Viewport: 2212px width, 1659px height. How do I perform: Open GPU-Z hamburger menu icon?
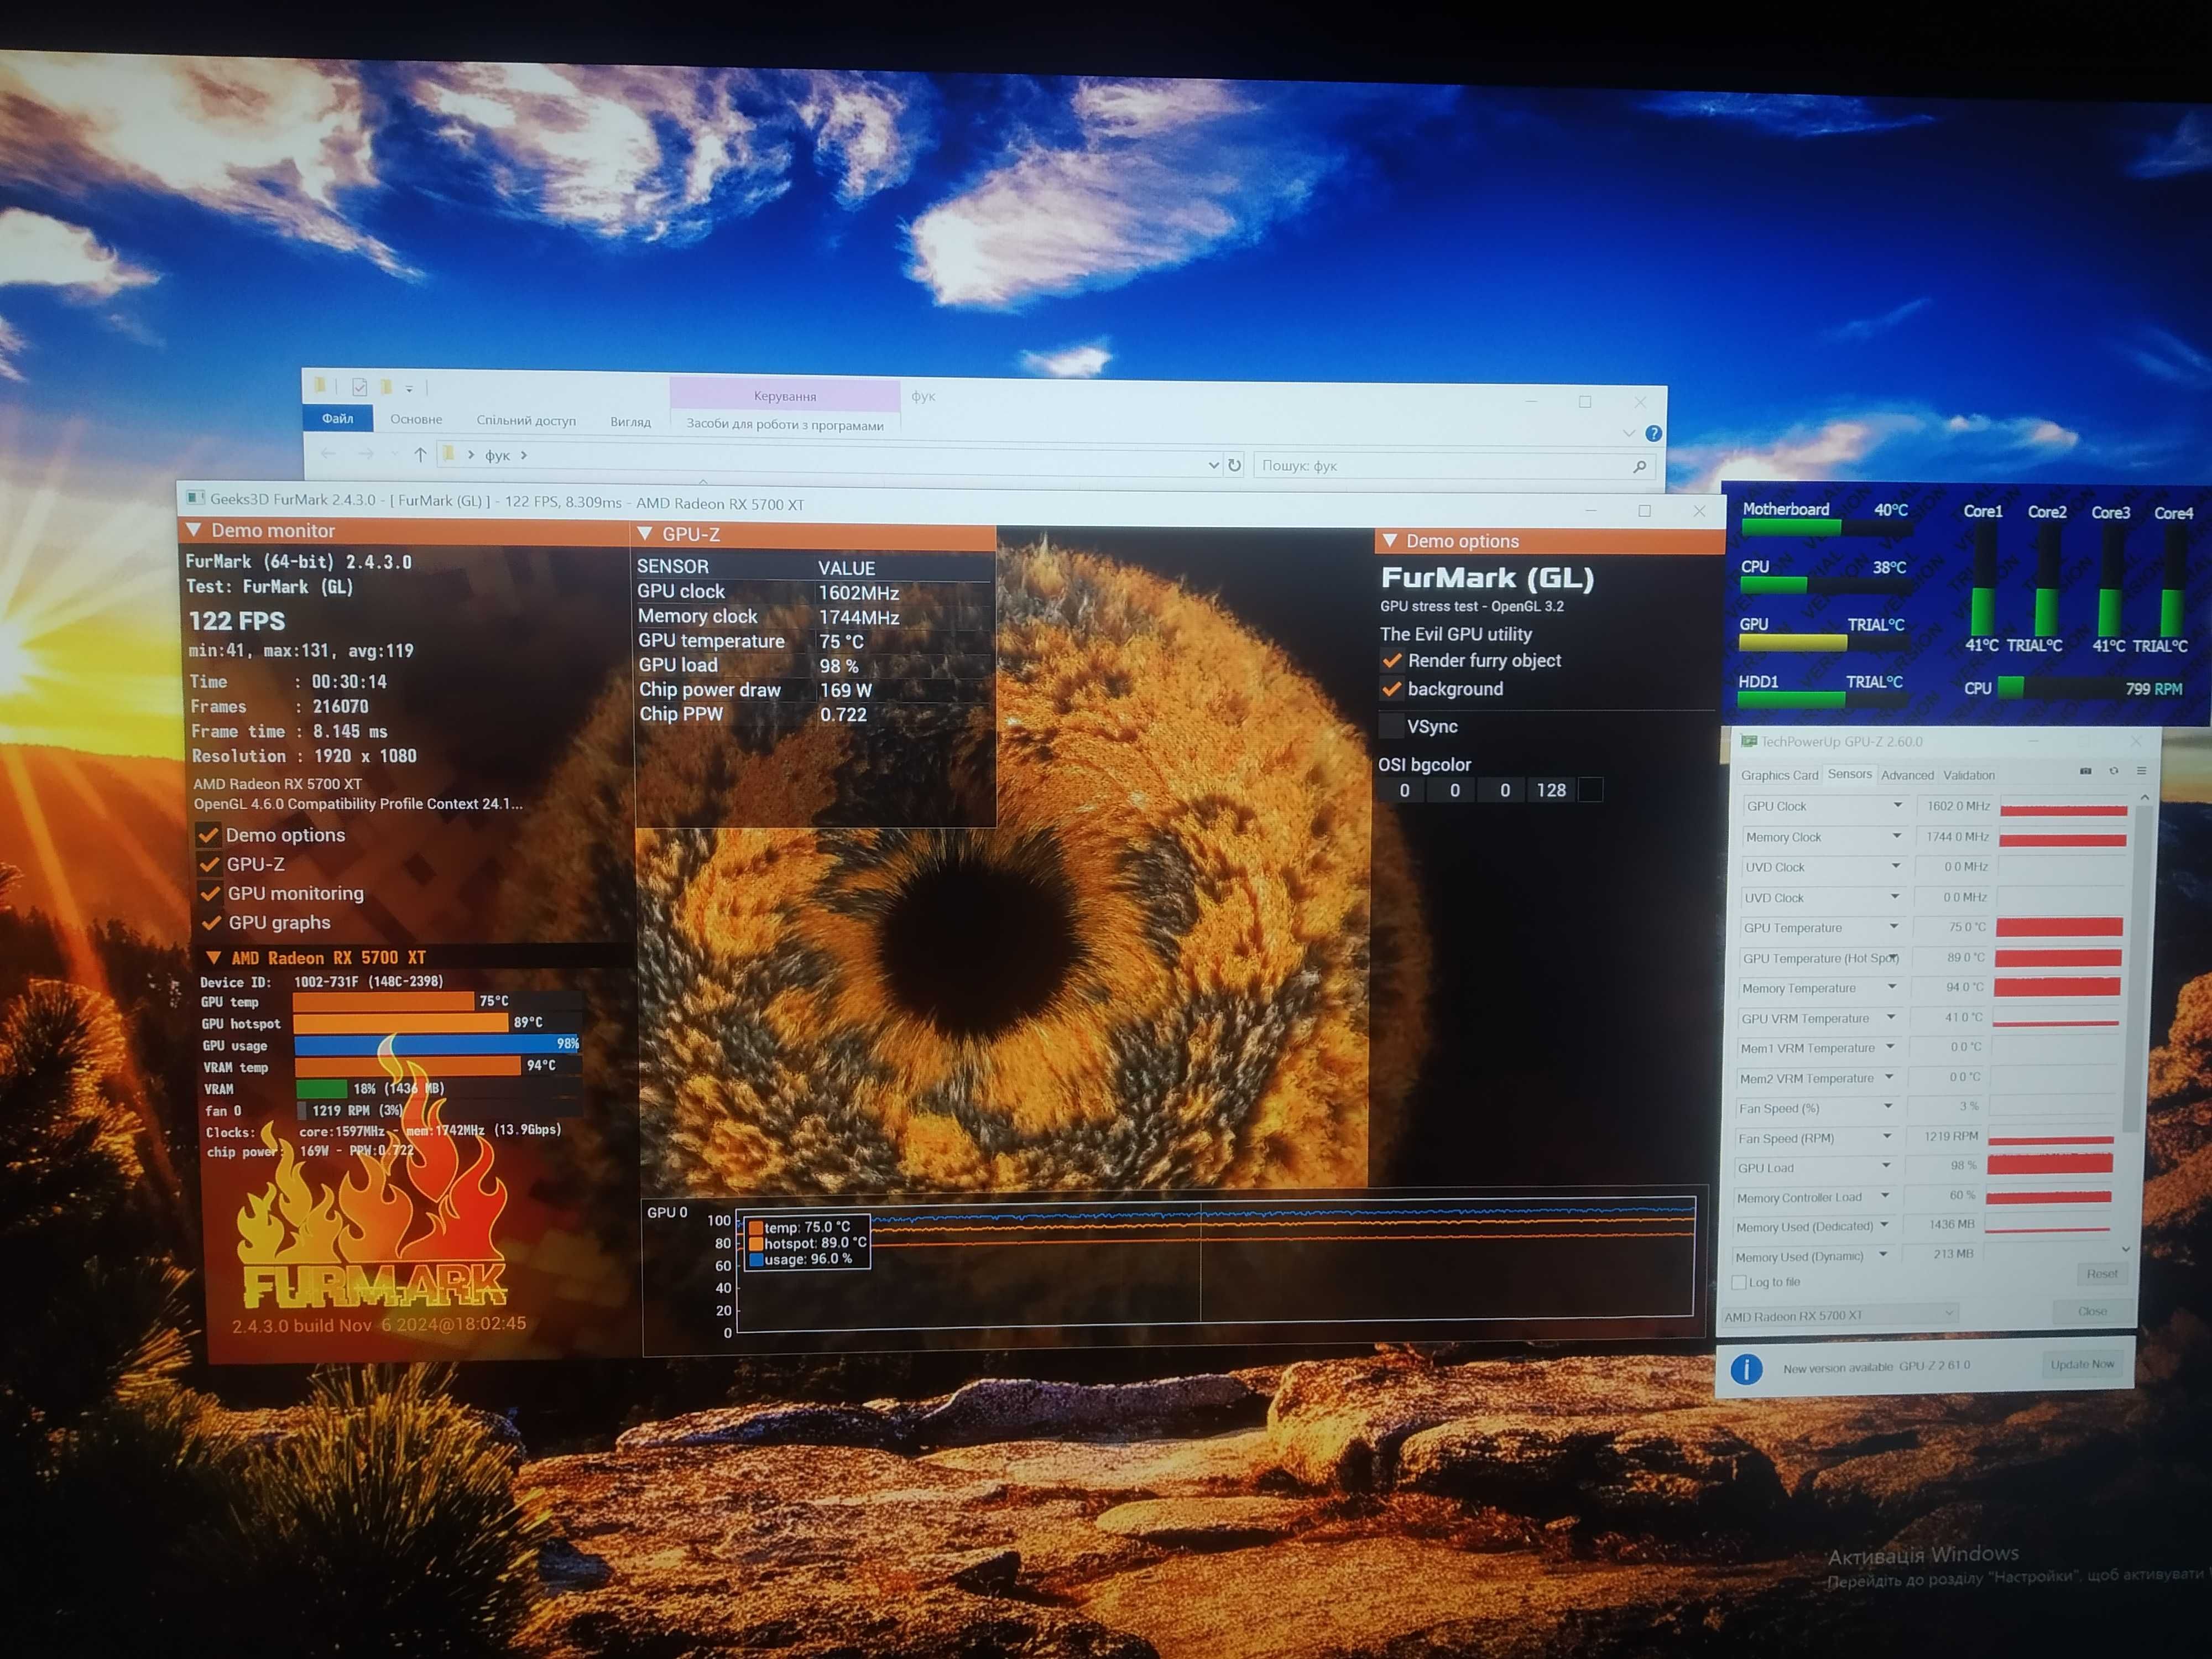tap(2141, 771)
